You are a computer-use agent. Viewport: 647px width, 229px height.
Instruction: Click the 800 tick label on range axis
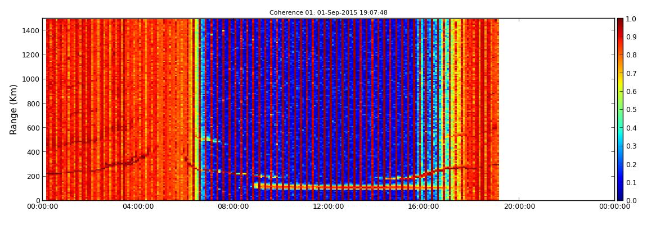point(33,104)
